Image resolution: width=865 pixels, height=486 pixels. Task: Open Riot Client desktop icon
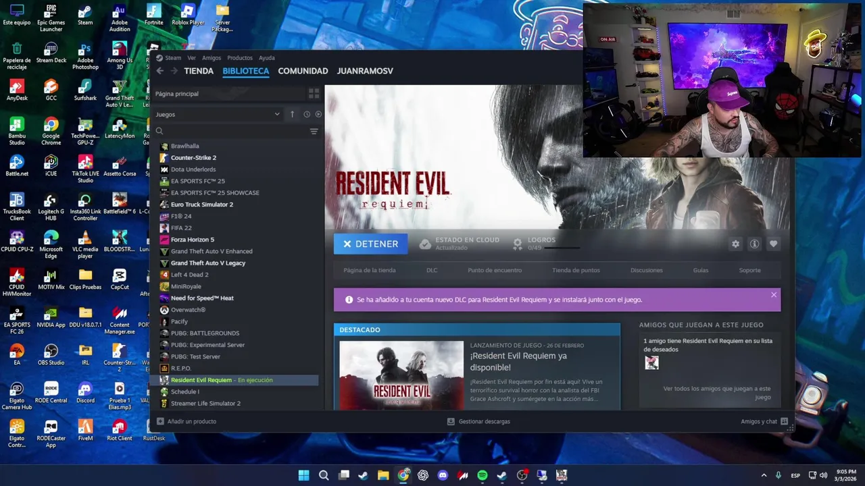120,430
